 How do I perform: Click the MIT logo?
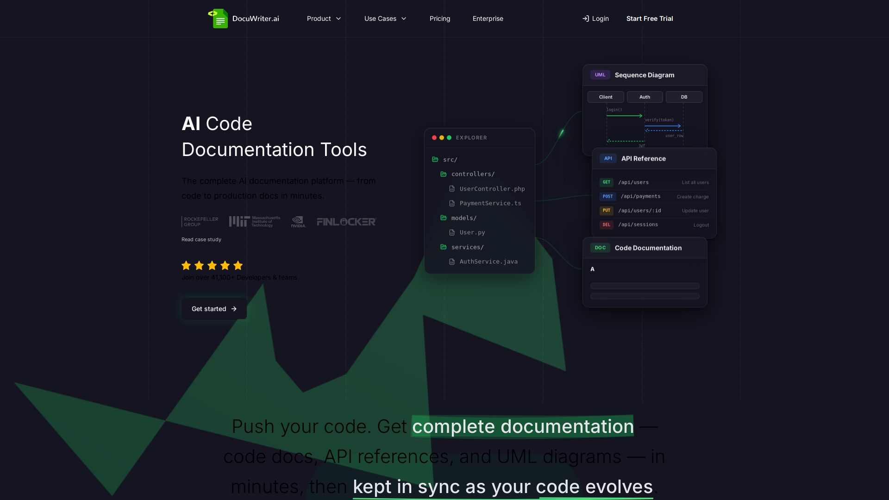(x=255, y=221)
